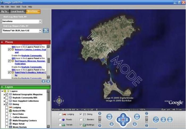Image resolution: width=186 pixels, height=129 pixels.
Task: Uncheck Saint Peter's Basilica place checkbox
Action: click(x=9, y=72)
